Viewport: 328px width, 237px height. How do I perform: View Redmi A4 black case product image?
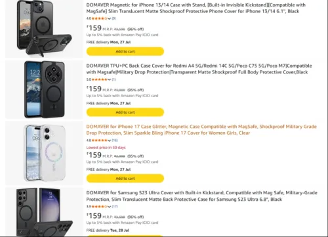45,89
